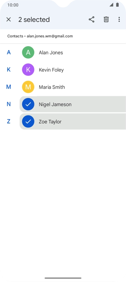Open the three-dot overflow menu
This screenshot has height=282, width=126.
pos(119,20)
